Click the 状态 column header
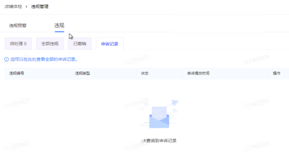This screenshot has height=161, width=289. (145, 73)
